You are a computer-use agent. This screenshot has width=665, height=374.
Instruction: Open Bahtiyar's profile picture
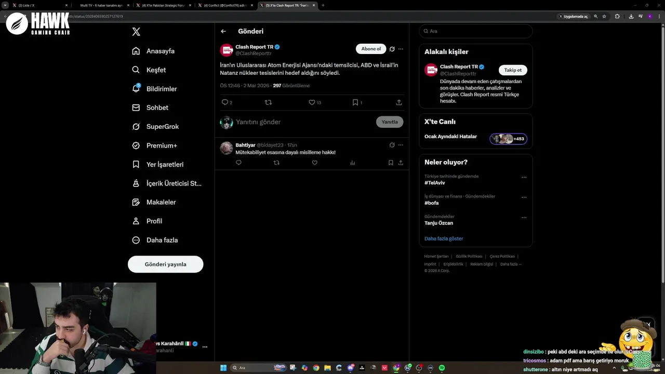[227, 148]
